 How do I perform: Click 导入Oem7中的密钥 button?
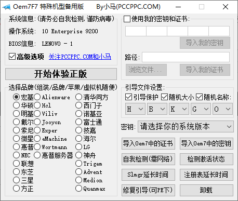coord(206,143)
